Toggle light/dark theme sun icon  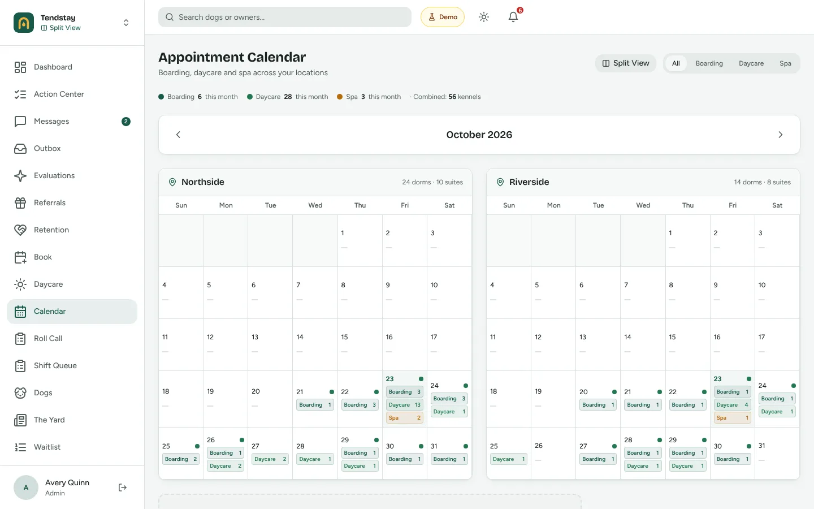click(484, 17)
